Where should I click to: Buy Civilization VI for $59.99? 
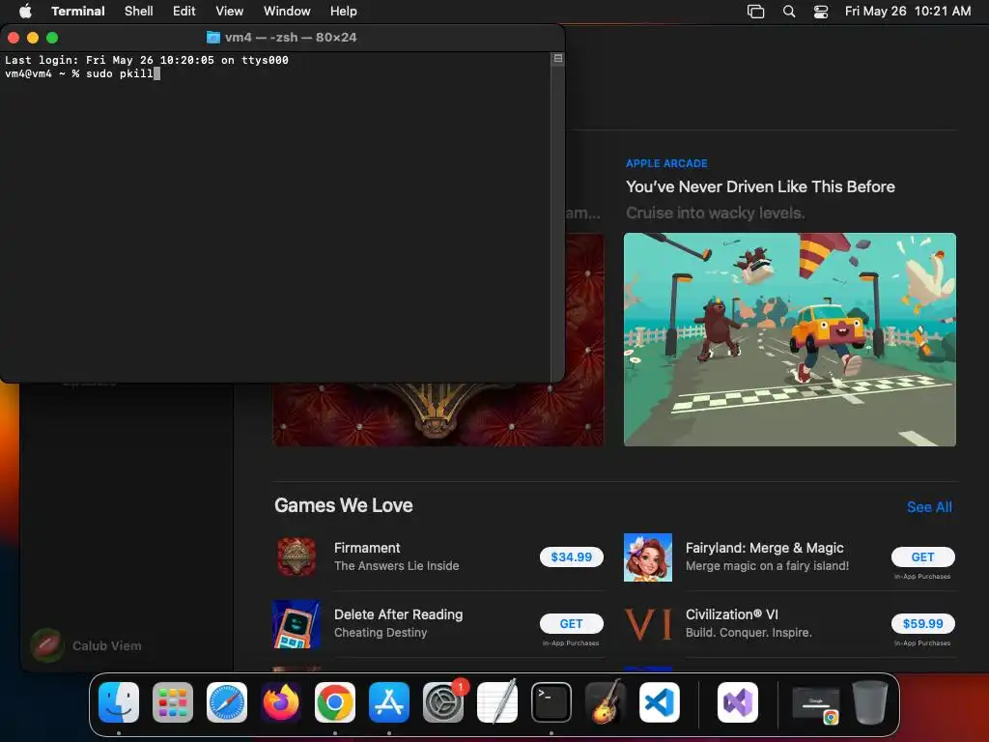(922, 624)
